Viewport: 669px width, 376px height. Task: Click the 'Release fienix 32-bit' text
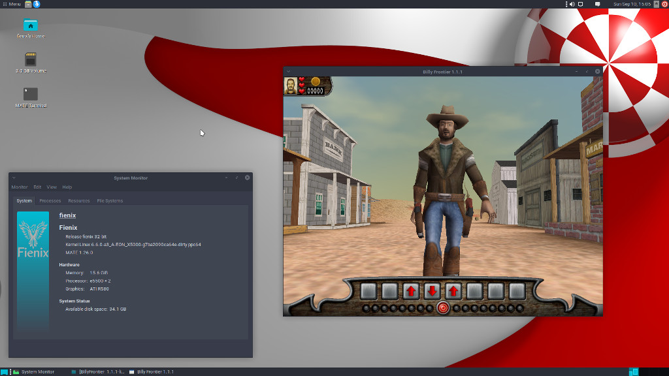pyautogui.click(x=86, y=236)
